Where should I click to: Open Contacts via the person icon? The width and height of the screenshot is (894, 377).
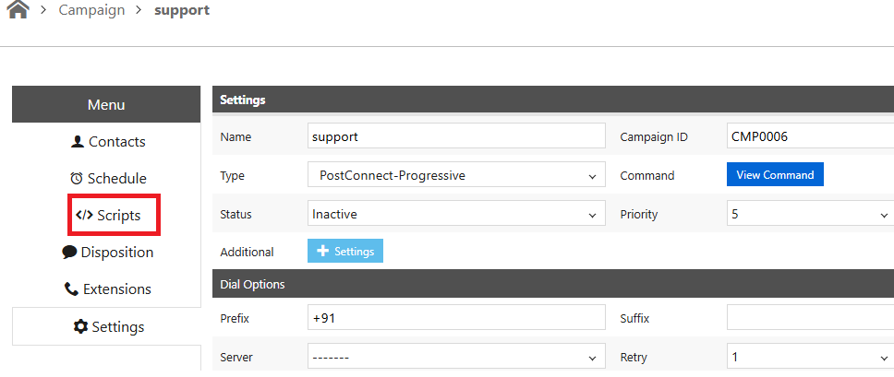(78, 142)
